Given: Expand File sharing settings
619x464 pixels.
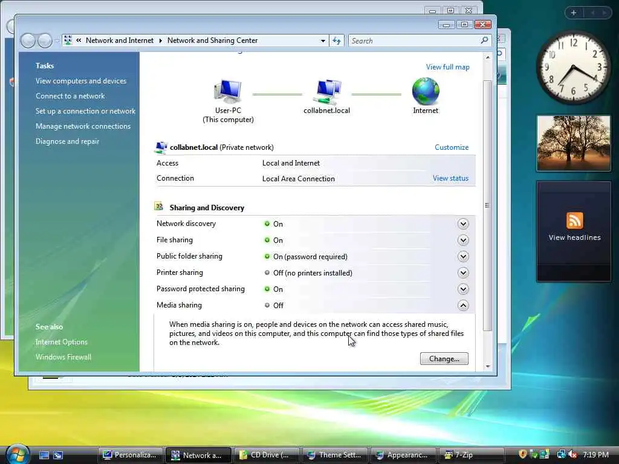Looking at the screenshot, I should [x=463, y=240].
